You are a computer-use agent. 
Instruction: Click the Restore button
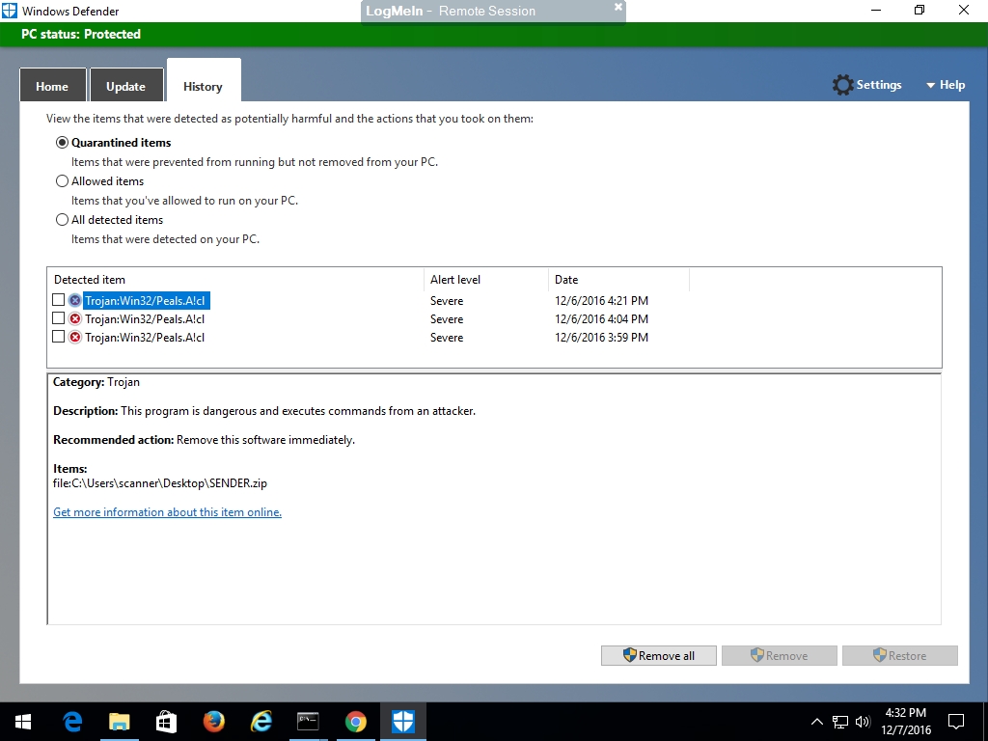(900, 655)
